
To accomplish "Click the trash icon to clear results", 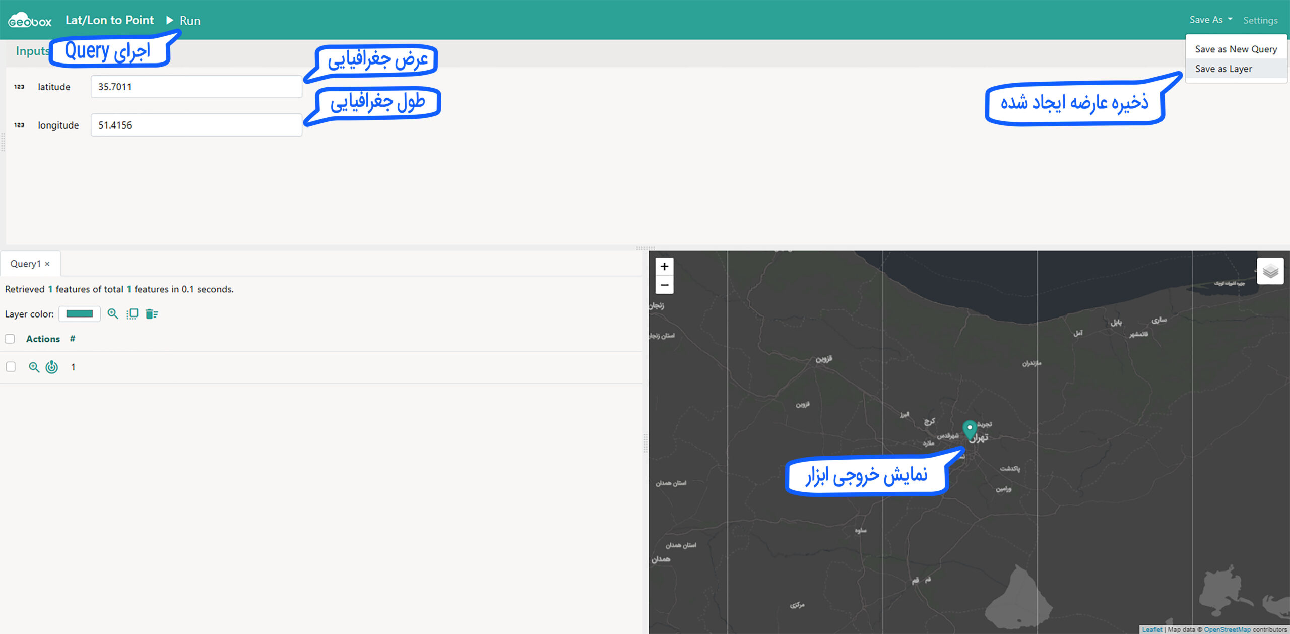I will pyautogui.click(x=152, y=314).
